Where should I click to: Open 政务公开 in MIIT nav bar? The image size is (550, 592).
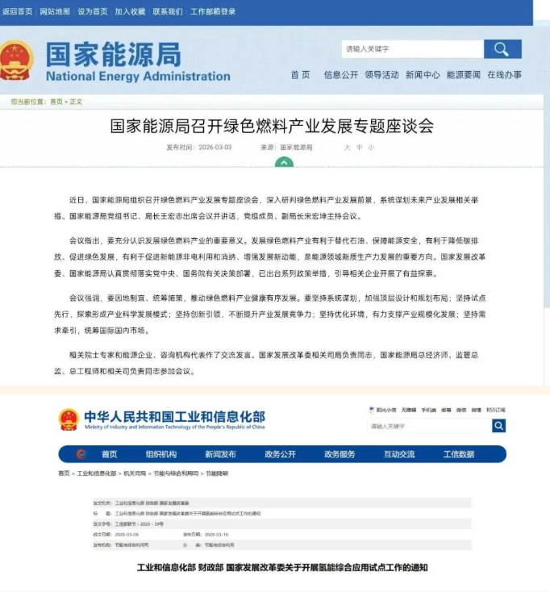click(280, 454)
